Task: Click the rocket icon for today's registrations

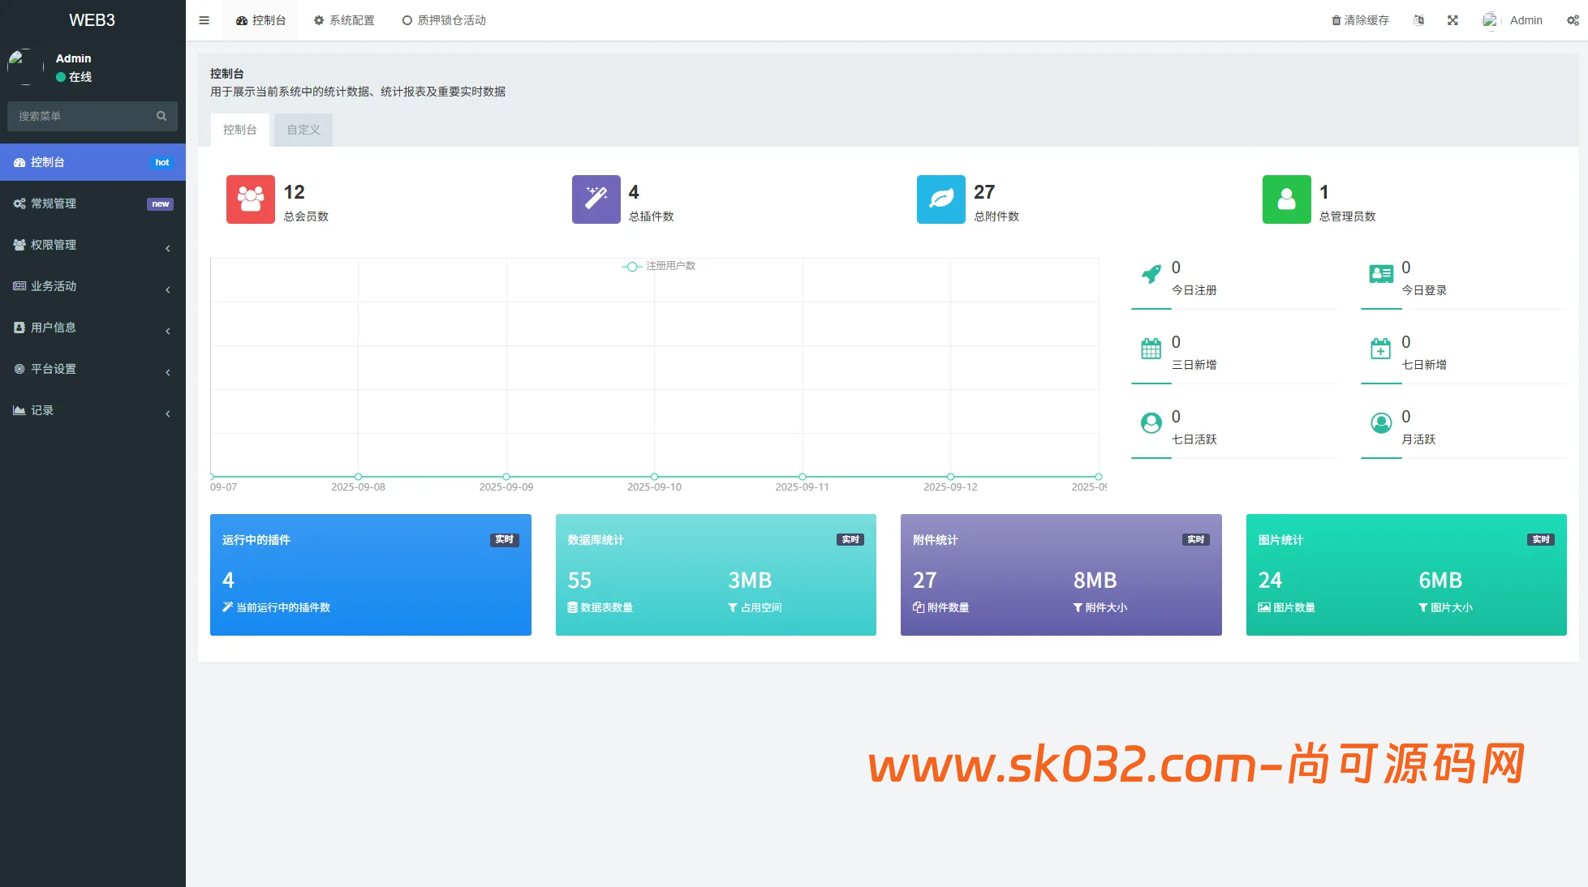Action: click(1151, 274)
